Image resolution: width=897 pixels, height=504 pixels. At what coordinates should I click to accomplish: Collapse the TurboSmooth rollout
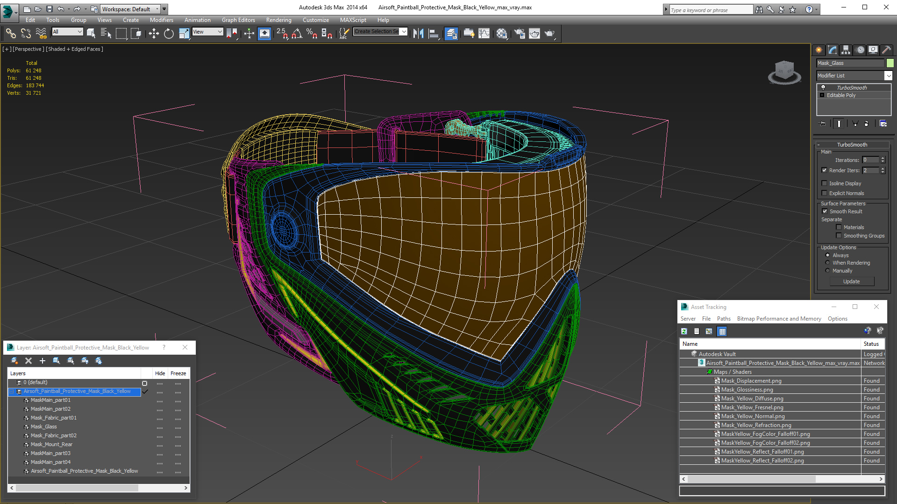[852, 145]
